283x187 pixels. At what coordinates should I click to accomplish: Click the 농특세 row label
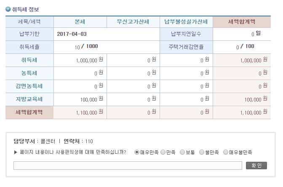[x=29, y=73]
